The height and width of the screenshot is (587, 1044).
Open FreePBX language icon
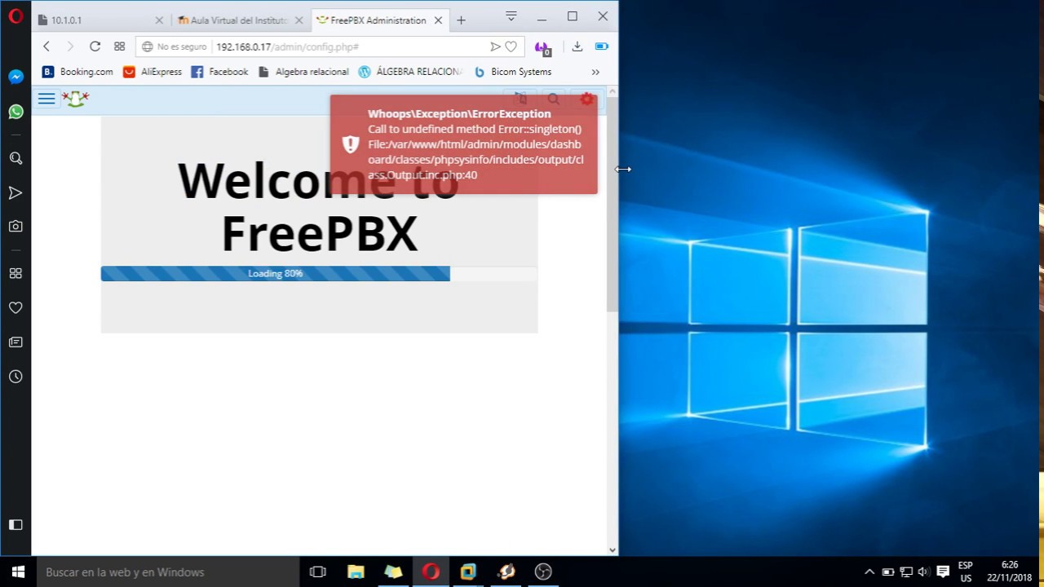[x=520, y=99]
